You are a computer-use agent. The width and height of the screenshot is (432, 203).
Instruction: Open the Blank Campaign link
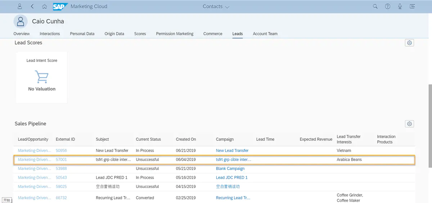(x=230, y=168)
